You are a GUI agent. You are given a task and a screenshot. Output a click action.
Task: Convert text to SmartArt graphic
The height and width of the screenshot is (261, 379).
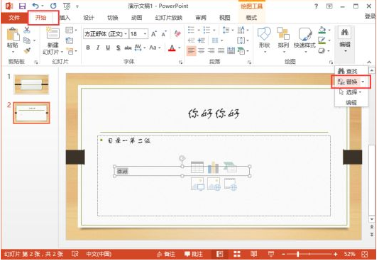coord(243,50)
